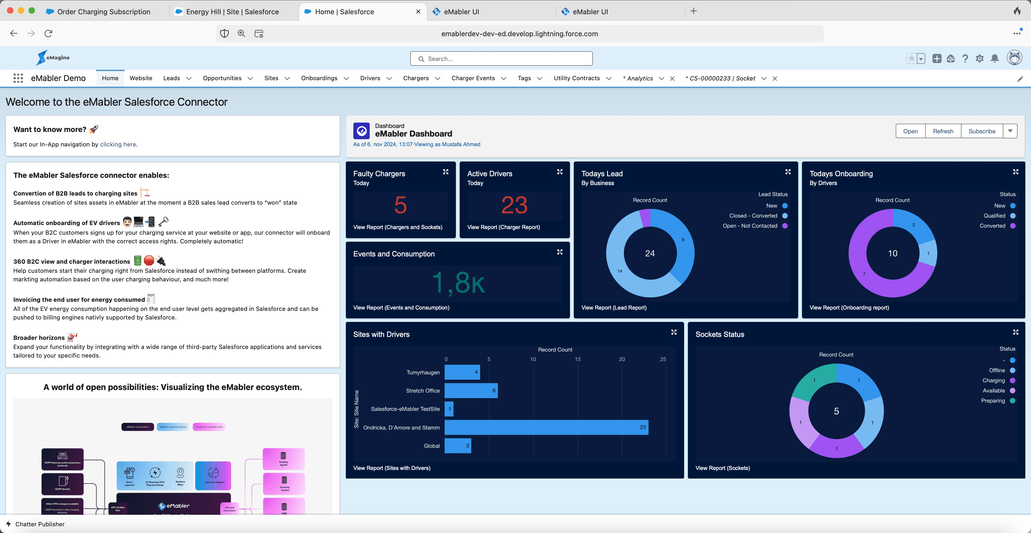The image size is (1031, 533).
Task: Open the App Launcher grid icon
Action: click(x=18, y=78)
